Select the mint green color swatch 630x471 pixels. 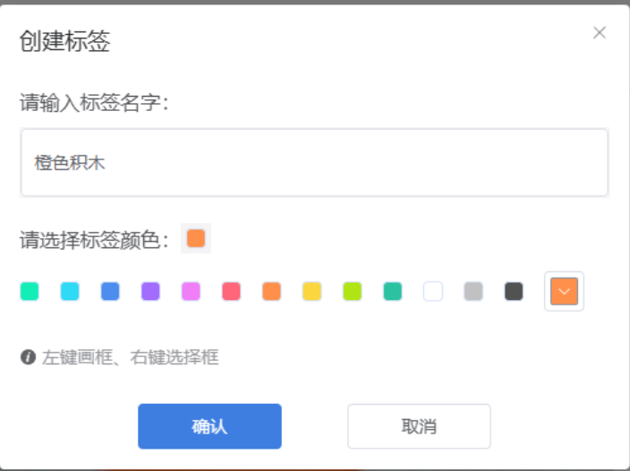[x=30, y=291]
